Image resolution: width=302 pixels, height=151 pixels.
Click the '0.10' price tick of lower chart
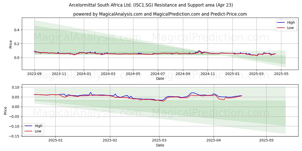tap(16, 87)
